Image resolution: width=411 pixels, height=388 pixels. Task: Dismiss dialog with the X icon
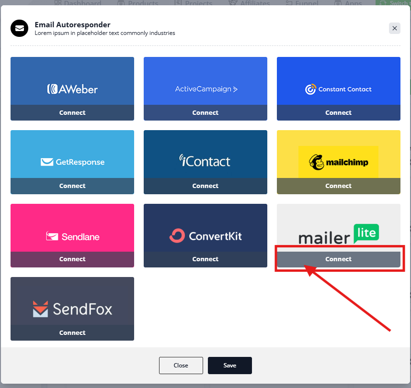395,28
